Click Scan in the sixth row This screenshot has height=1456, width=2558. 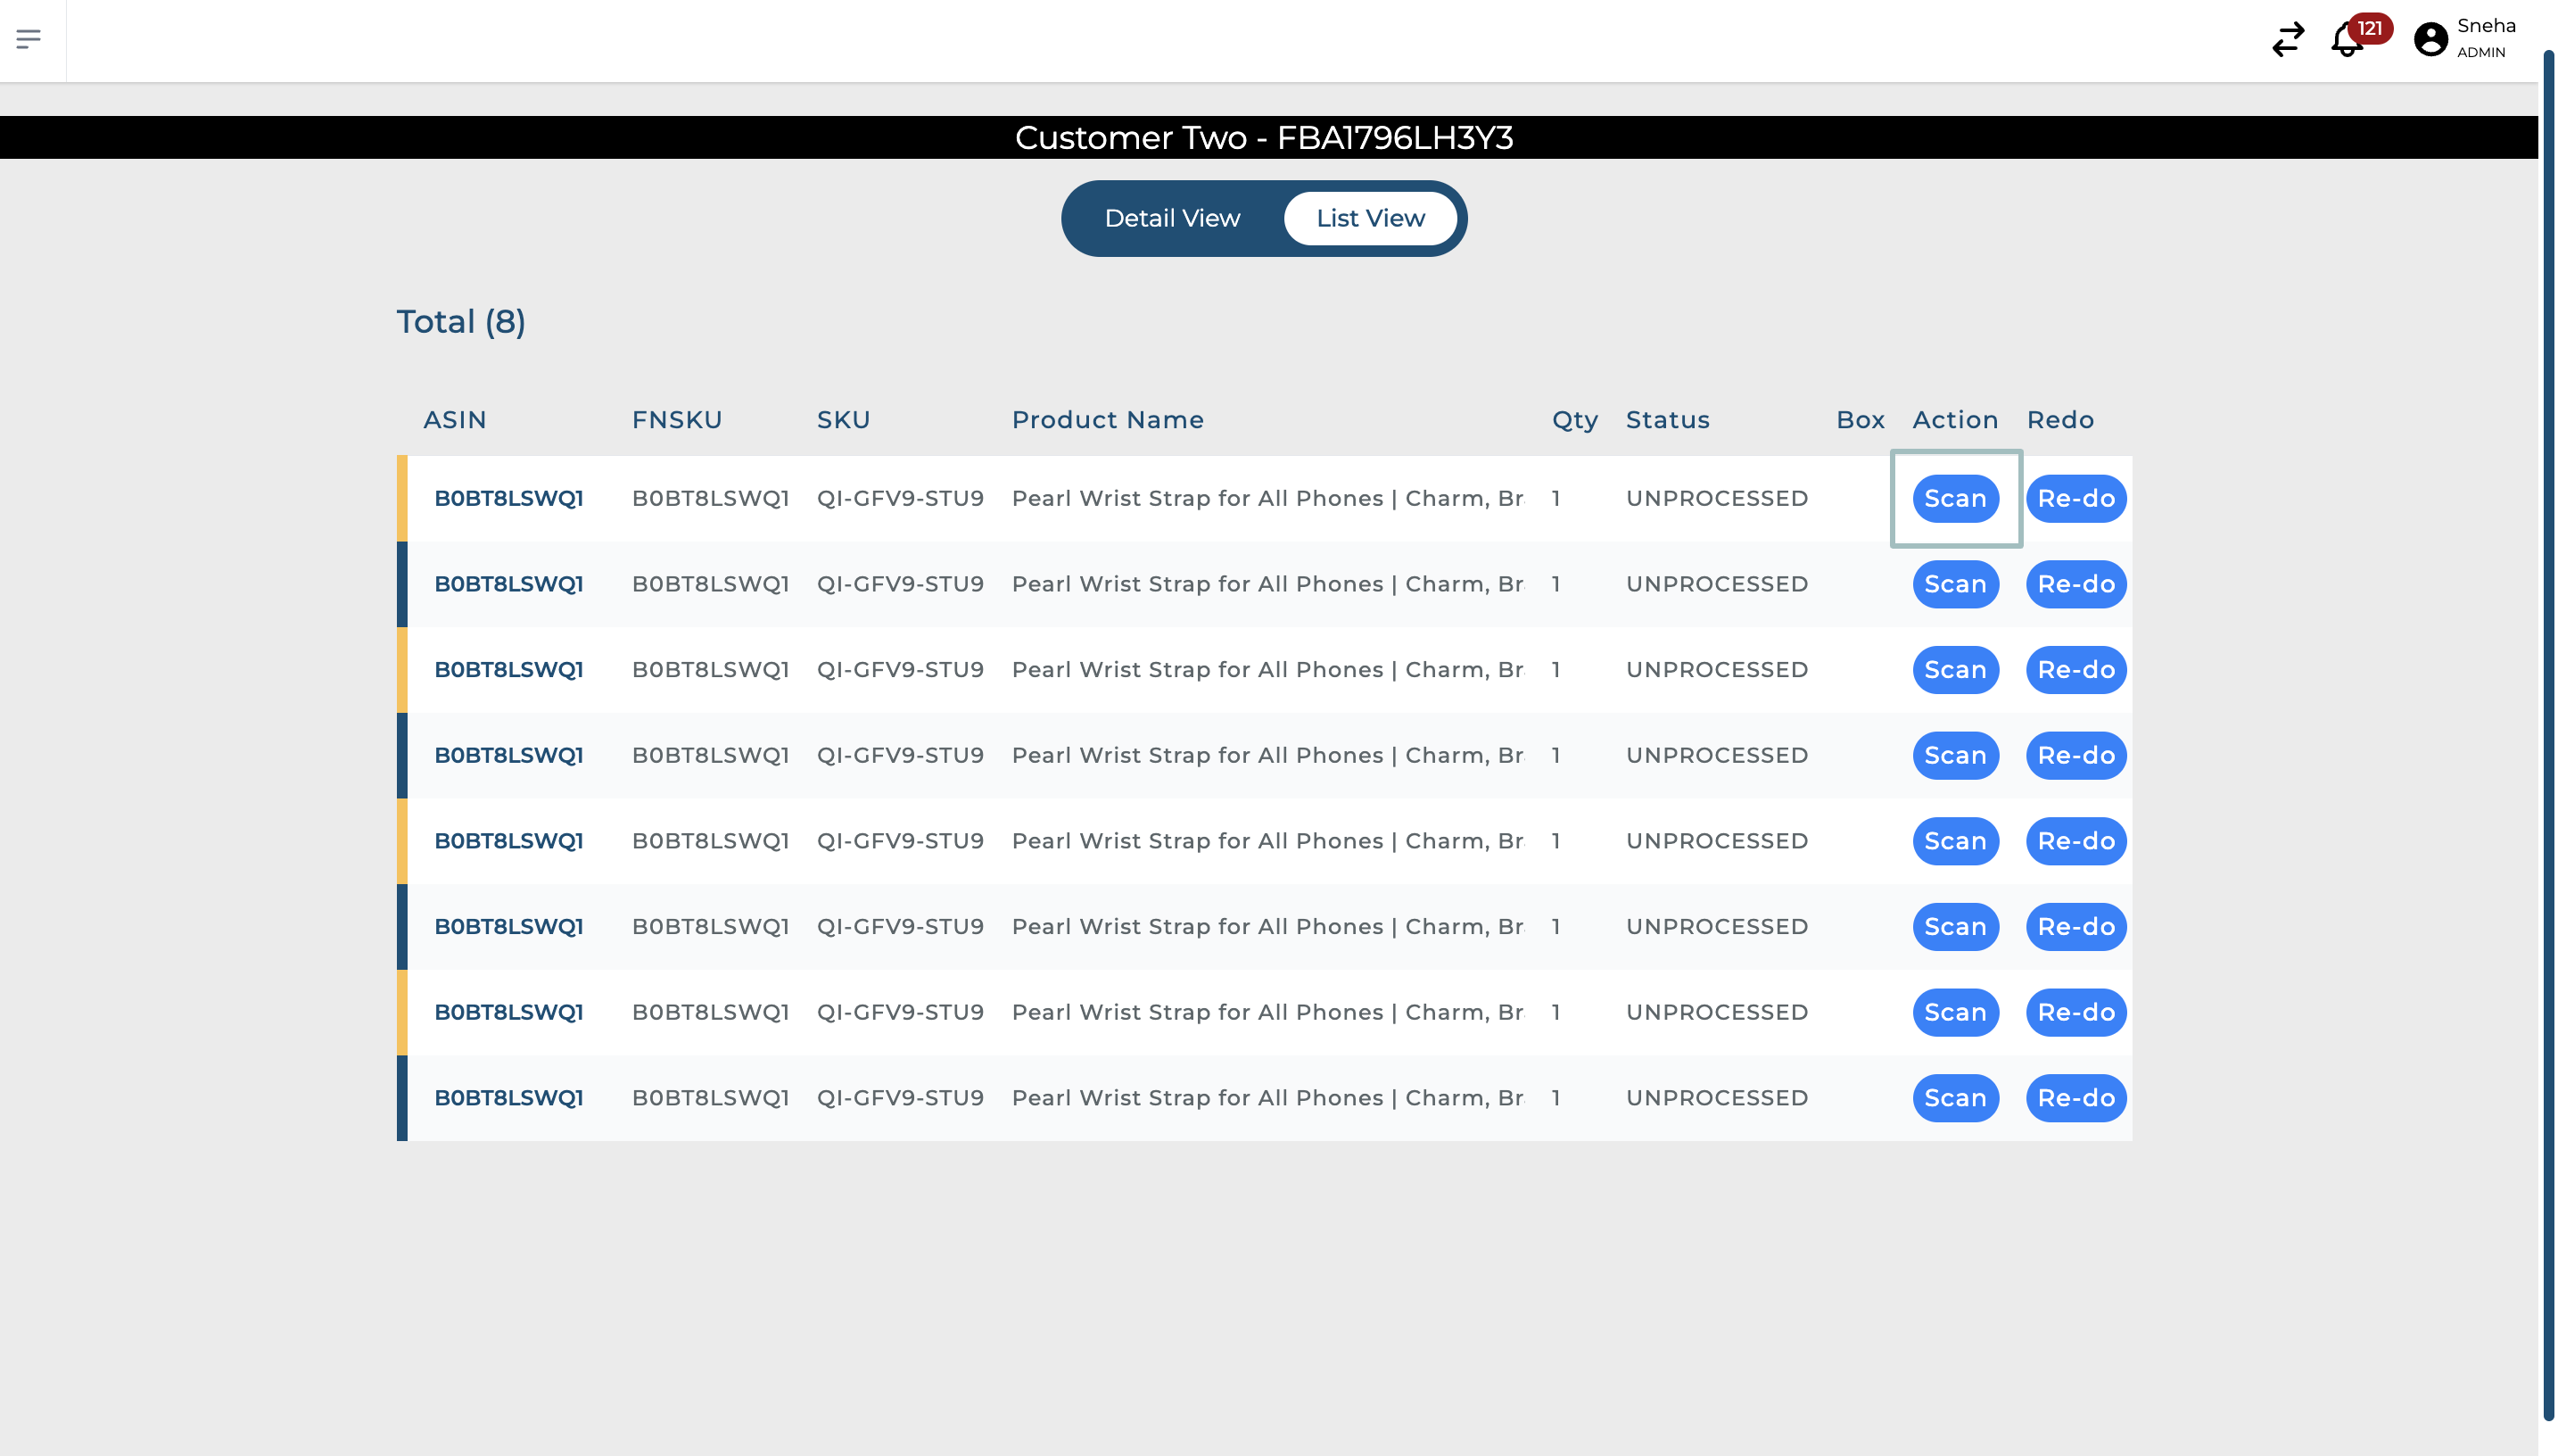pos(1954,927)
